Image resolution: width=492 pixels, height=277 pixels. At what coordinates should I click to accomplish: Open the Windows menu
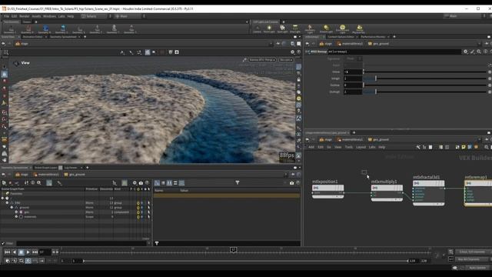49,16
